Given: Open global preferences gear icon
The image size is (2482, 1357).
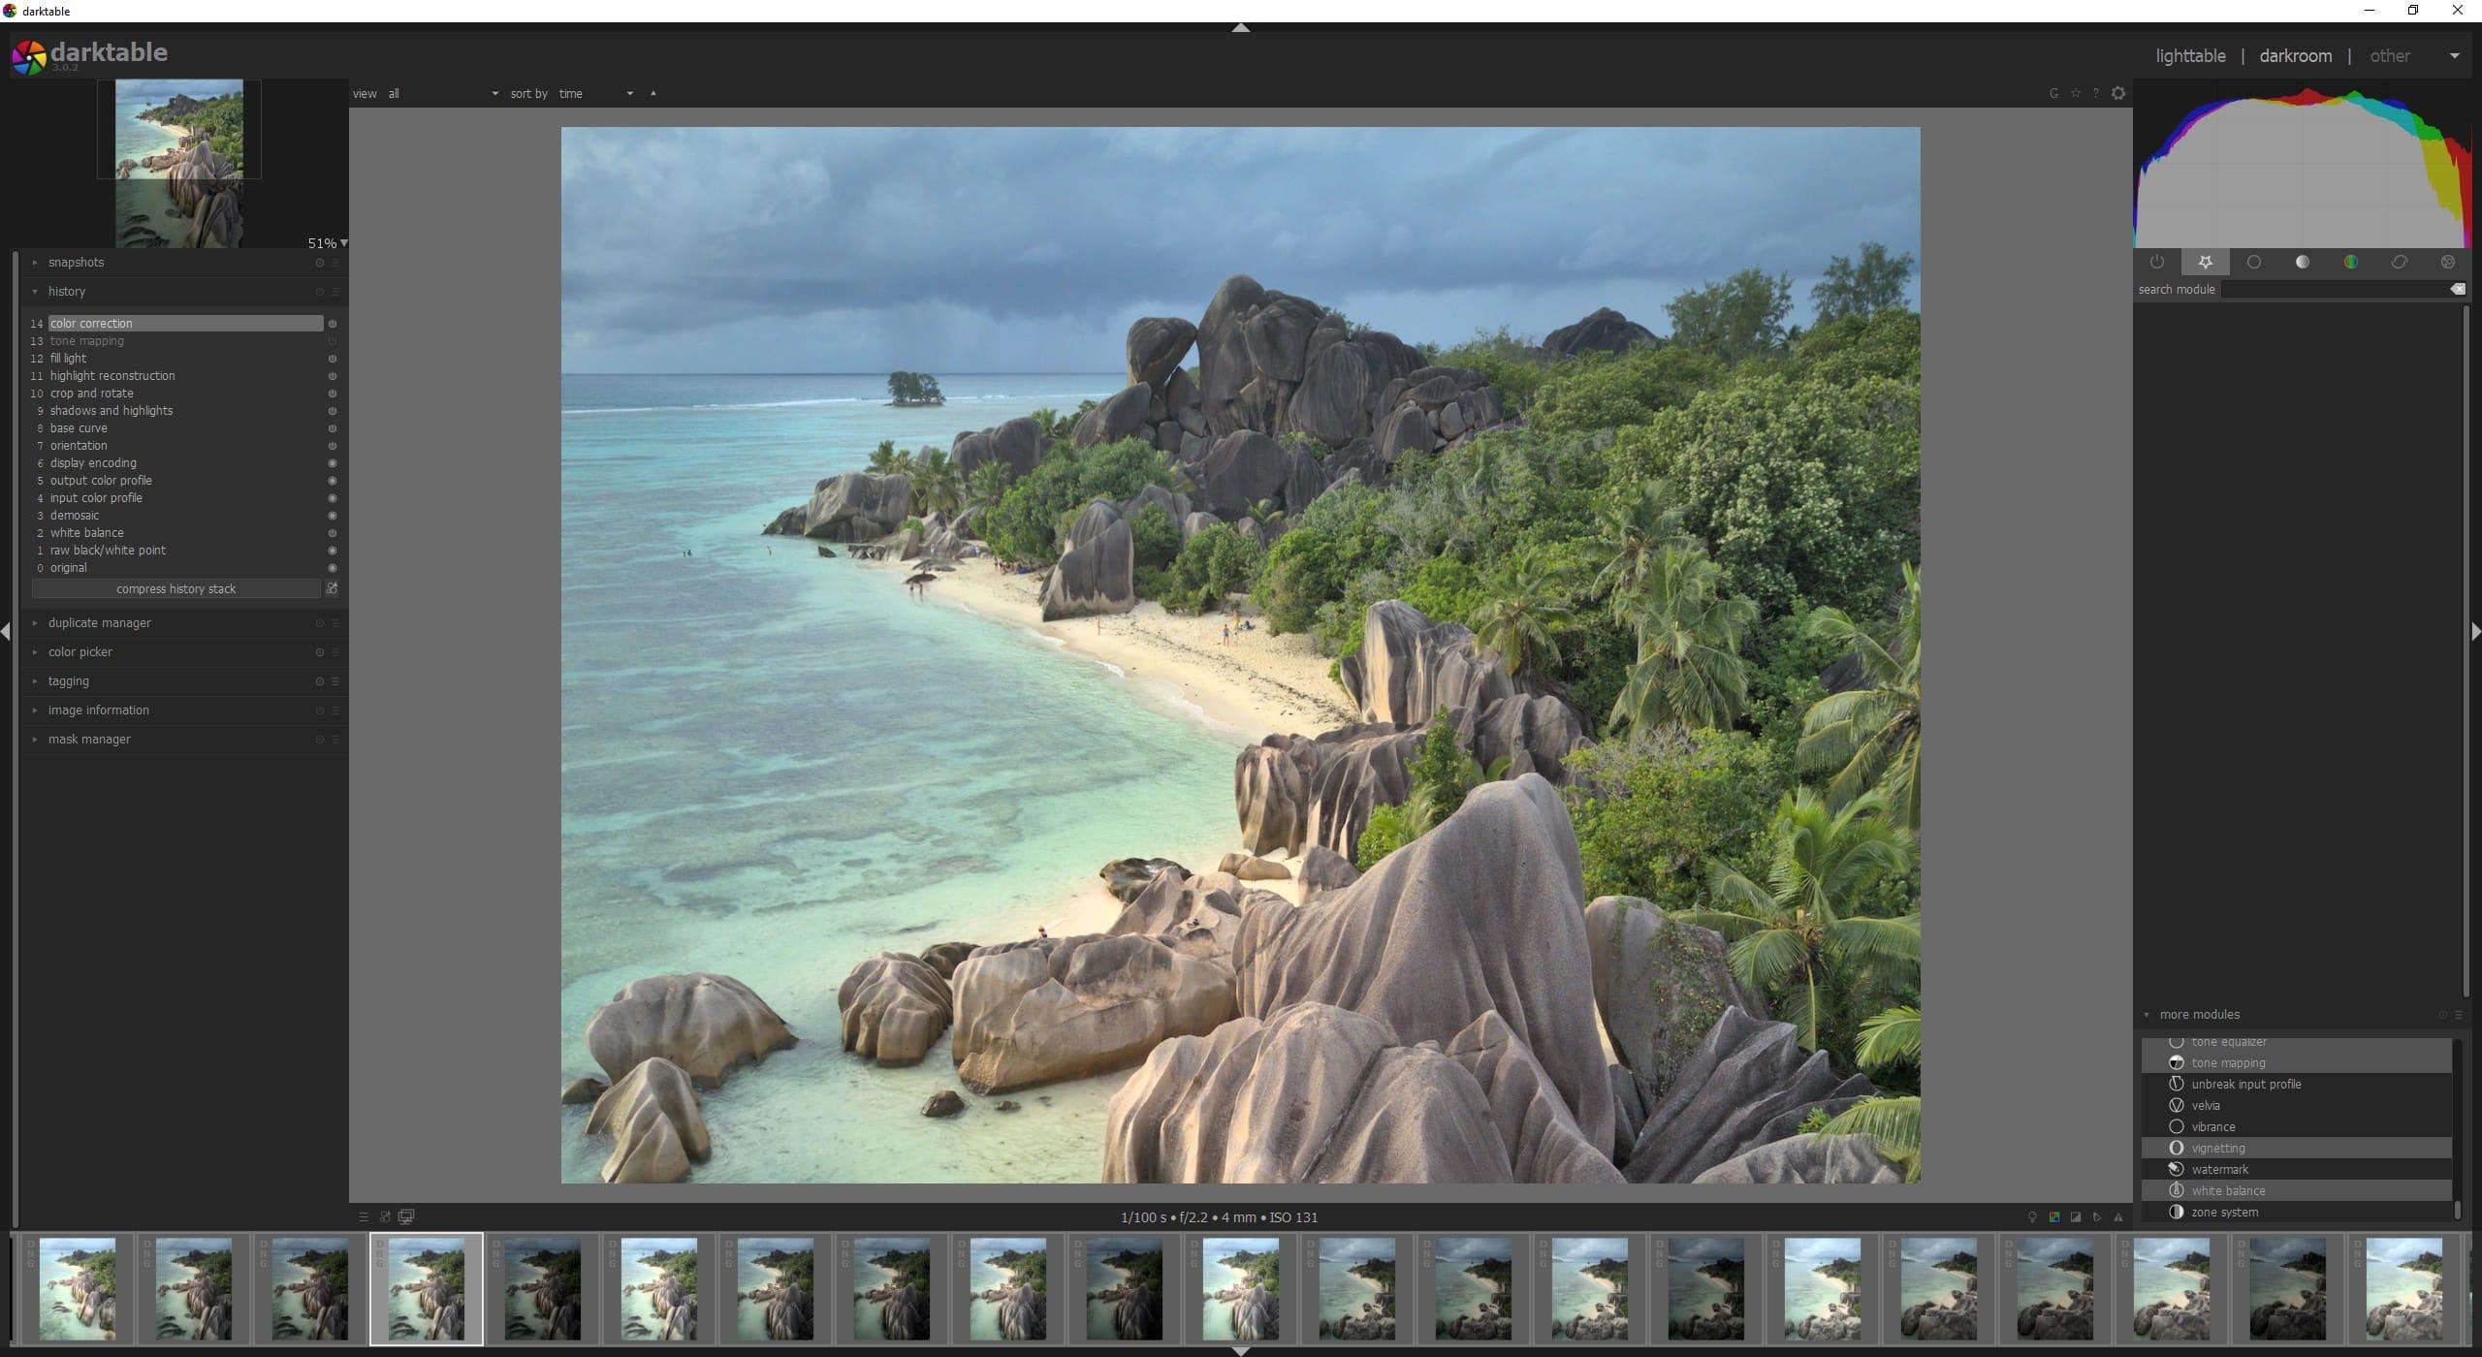Looking at the screenshot, I should [x=2118, y=93].
